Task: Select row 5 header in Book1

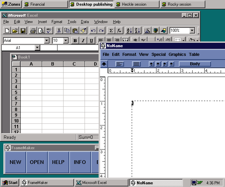Action: 16,92
